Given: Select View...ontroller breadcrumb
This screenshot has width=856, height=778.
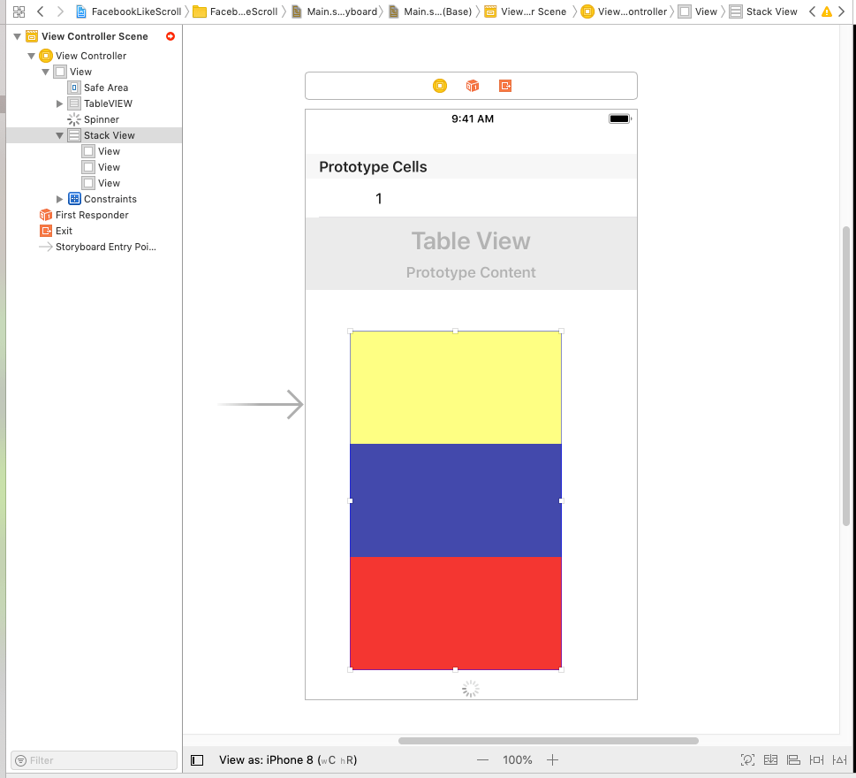Looking at the screenshot, I should tap(624, 11).
